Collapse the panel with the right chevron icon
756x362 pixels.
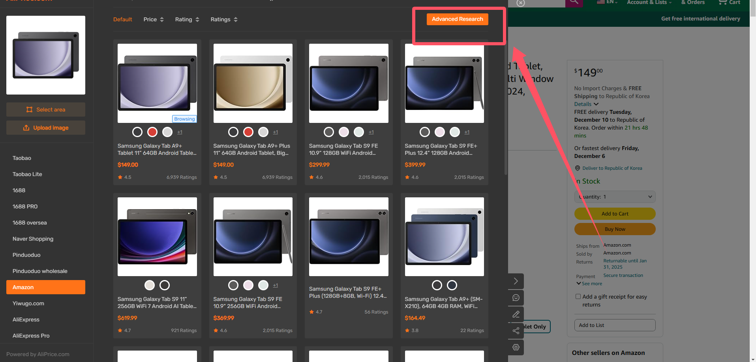click(516, 281)
